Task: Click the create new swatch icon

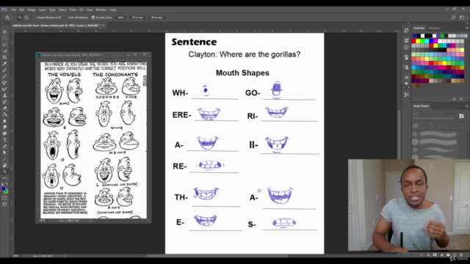Action: [455, 99]
